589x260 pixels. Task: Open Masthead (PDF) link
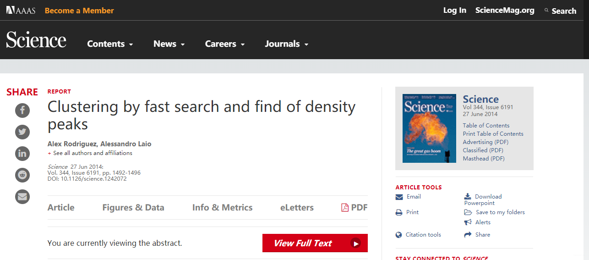coord(484,159)
